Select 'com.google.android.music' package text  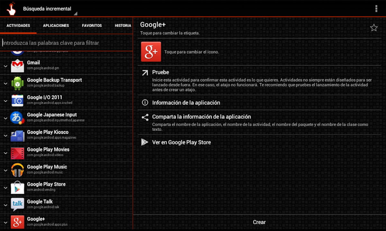45,172
